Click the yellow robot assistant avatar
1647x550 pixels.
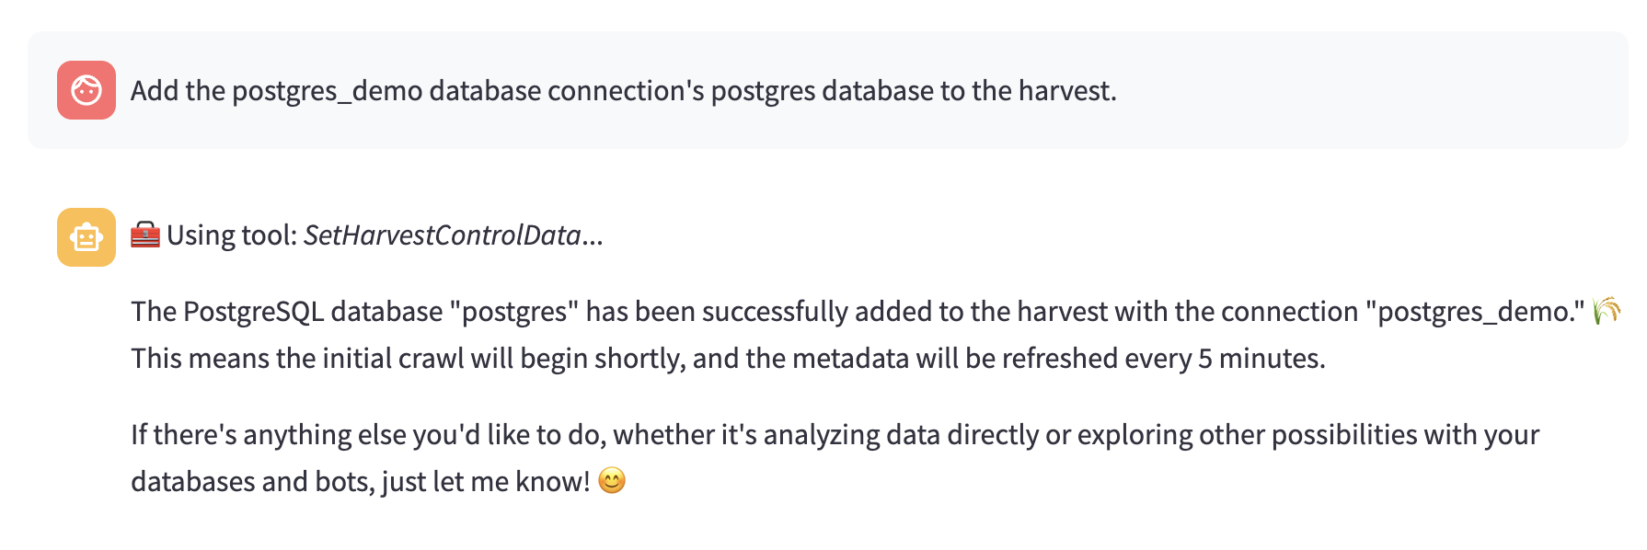pyautogui.click(x=86, y=237)
